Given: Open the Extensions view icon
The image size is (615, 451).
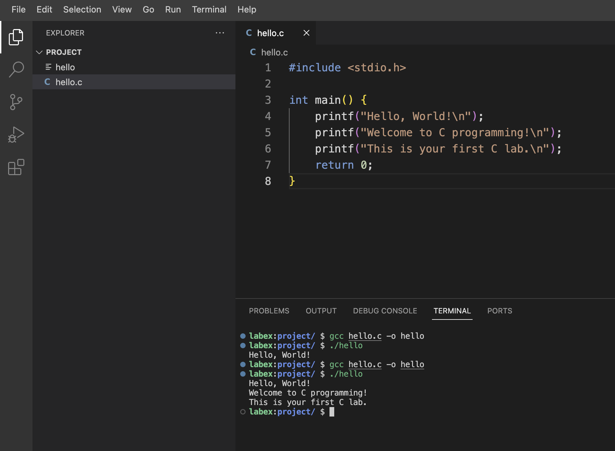Looking at the screenshot, I should tap(16, 167).
